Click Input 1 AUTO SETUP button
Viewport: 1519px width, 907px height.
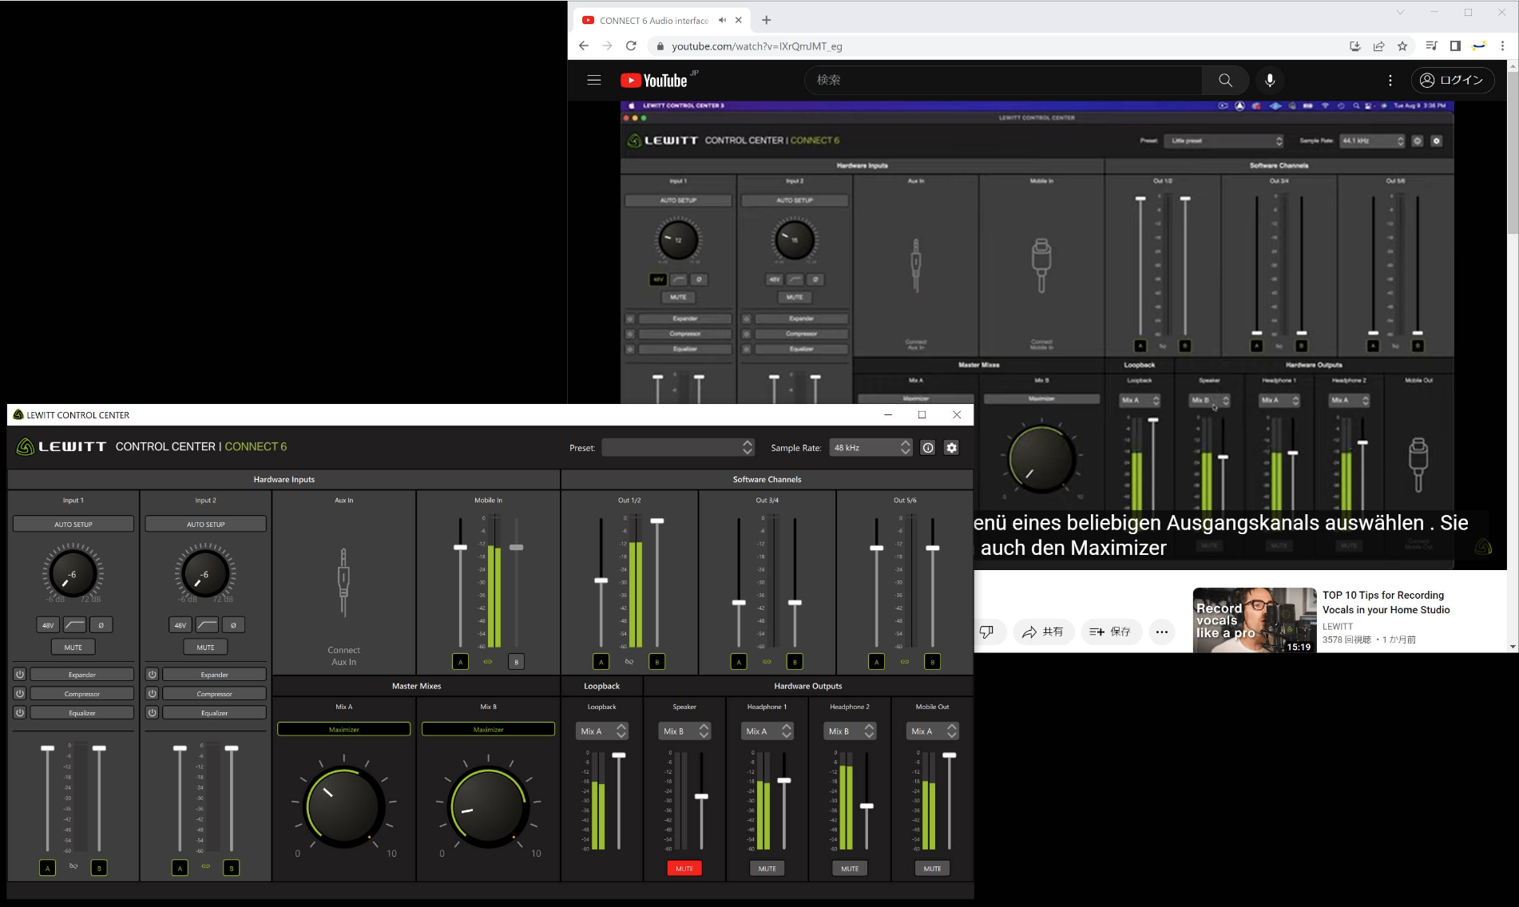point(73,525)
